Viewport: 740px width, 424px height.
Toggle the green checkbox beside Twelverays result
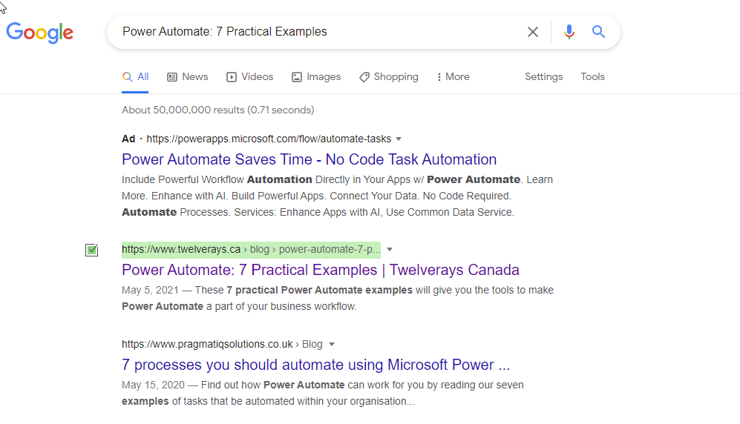click(x=91, y=250)
